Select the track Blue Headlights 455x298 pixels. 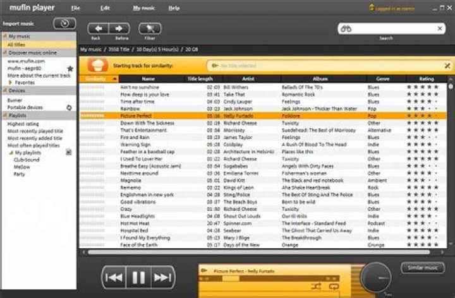263,216
